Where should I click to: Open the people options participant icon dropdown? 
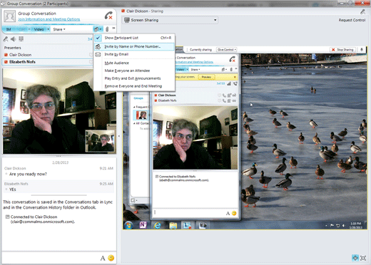click(x=98, y=29)
